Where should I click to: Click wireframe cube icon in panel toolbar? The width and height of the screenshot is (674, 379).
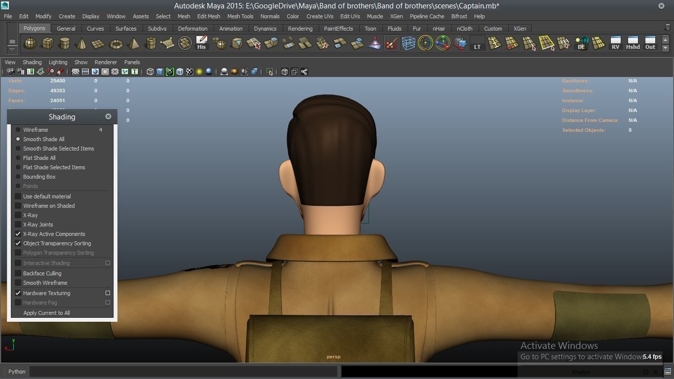click(x=150, y=72)
